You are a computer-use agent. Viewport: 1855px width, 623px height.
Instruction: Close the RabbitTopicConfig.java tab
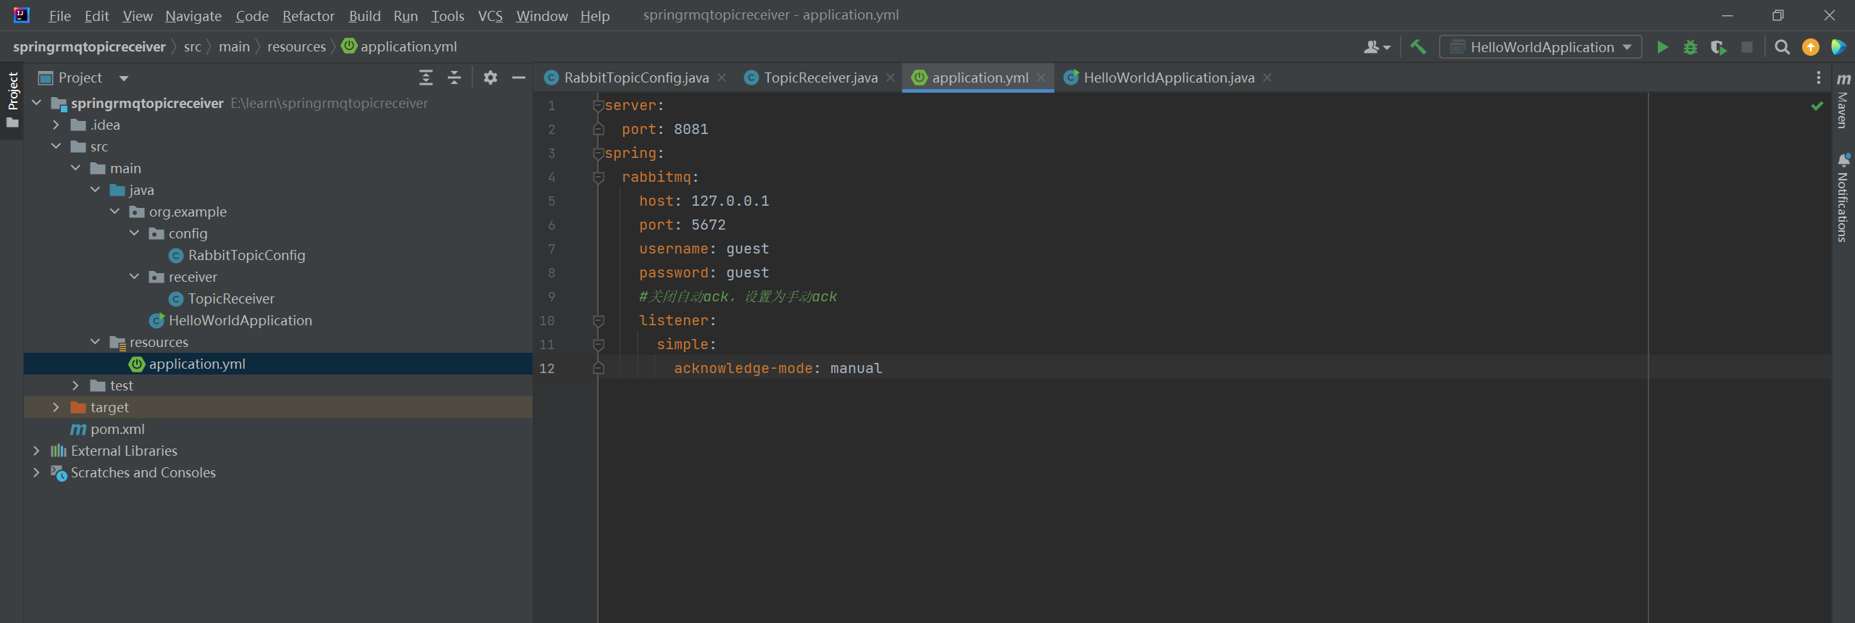click(x=722, y=78)
